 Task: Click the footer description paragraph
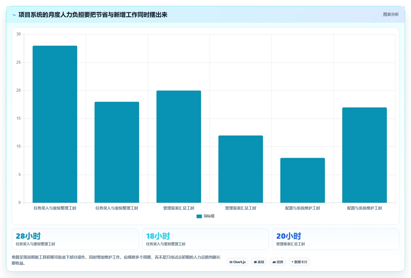(x=116, y=260)
